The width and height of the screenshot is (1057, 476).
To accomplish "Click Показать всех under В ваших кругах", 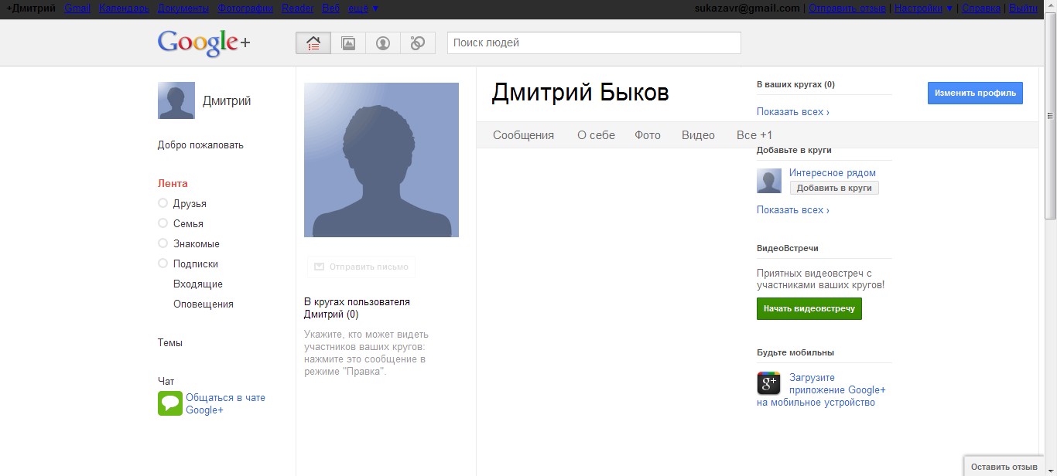I will pos(793,111).
